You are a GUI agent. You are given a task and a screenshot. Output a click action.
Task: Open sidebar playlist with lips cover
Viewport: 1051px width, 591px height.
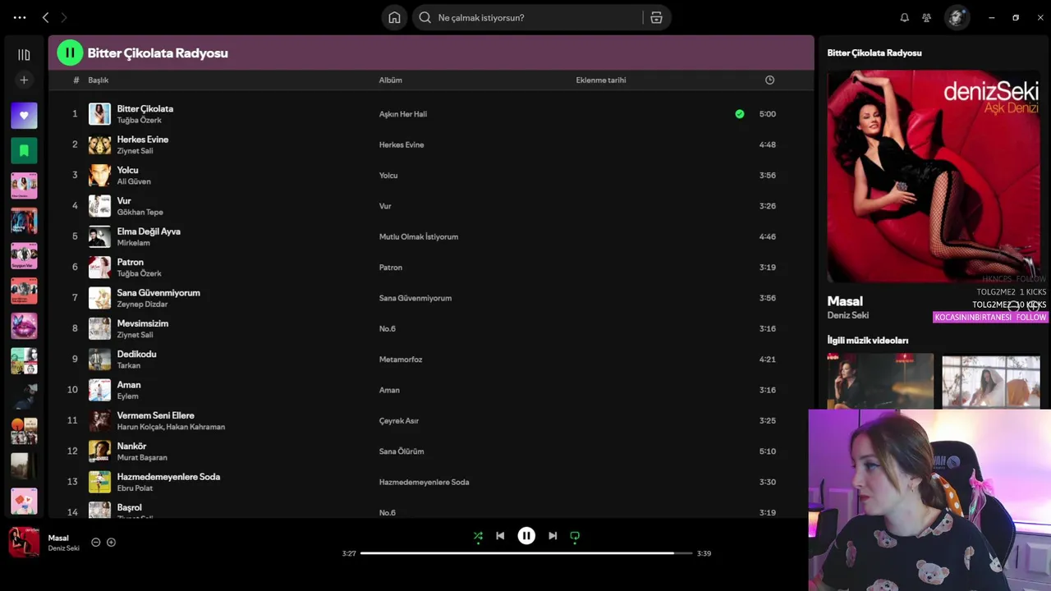24,326
